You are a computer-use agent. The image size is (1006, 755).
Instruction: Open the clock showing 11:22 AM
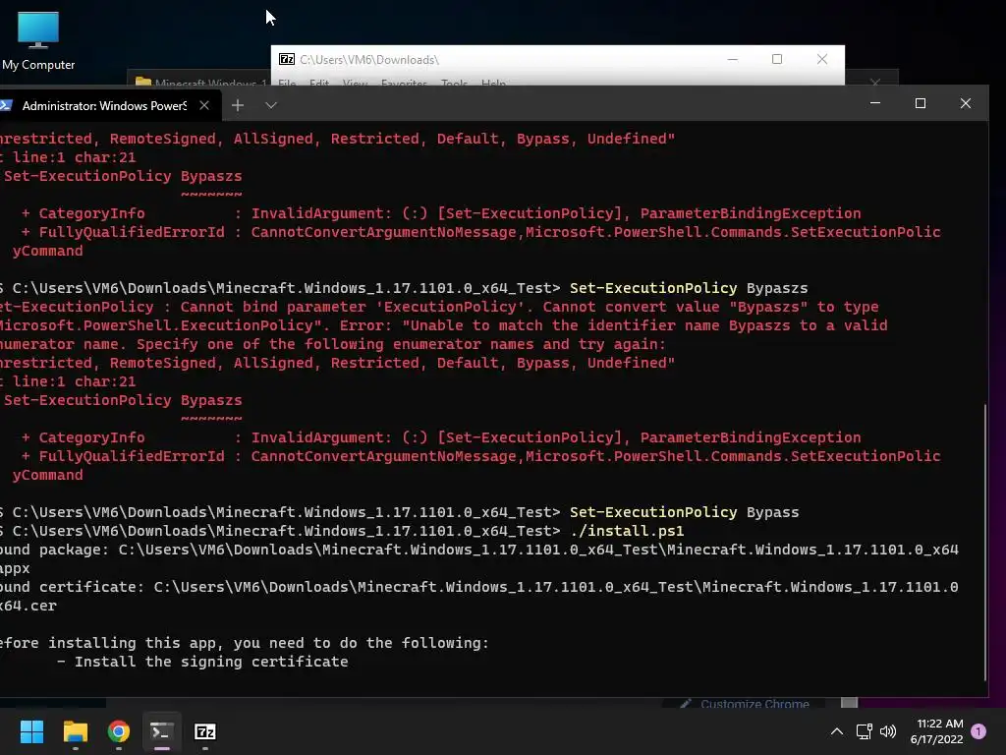[940, 724]
